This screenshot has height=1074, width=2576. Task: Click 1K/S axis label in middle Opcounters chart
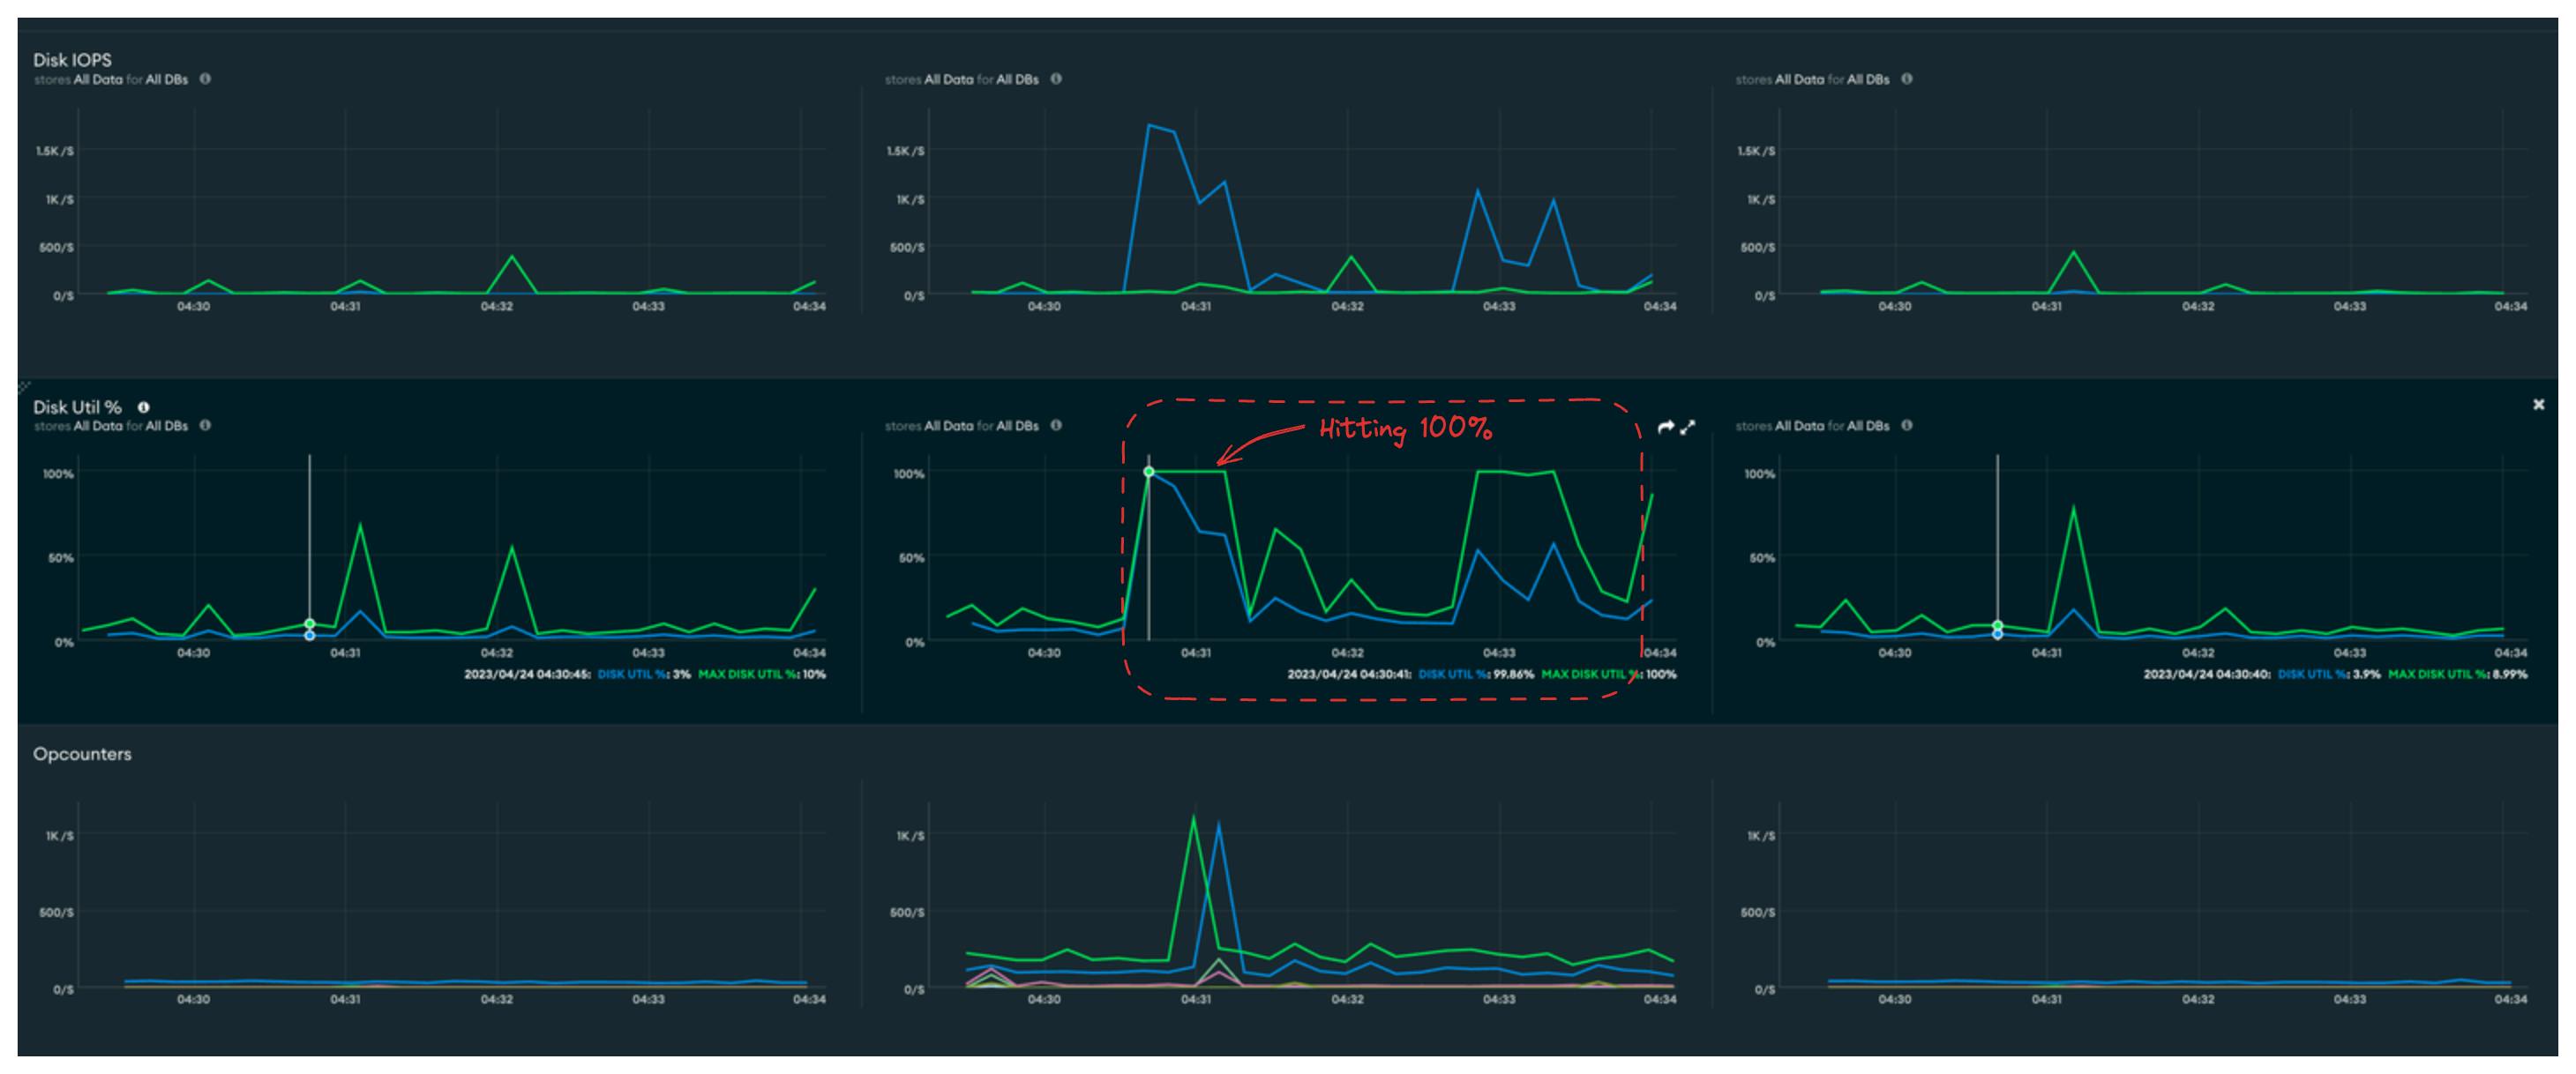tap(910, 835)
